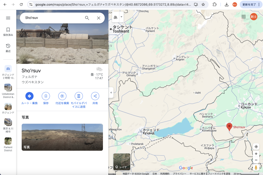Click the Sho'rsuv search input field

(53, 18)
